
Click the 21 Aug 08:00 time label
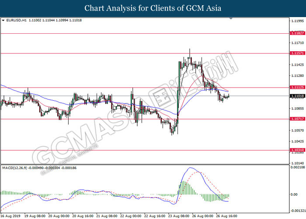point(107,216)
